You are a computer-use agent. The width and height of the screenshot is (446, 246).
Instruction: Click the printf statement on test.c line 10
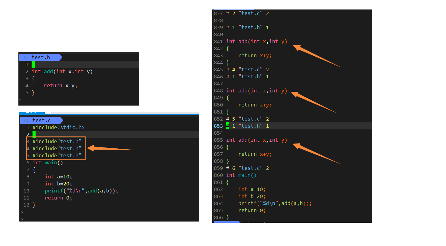coord(81,191)
